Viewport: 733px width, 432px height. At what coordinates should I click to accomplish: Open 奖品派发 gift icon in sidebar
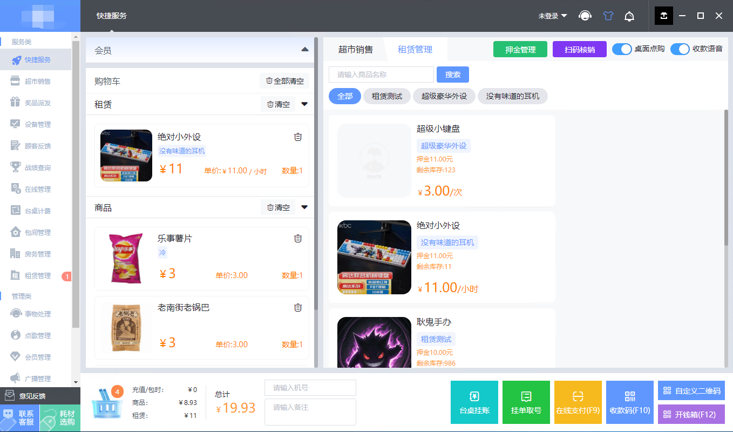(x=16, y=103)
